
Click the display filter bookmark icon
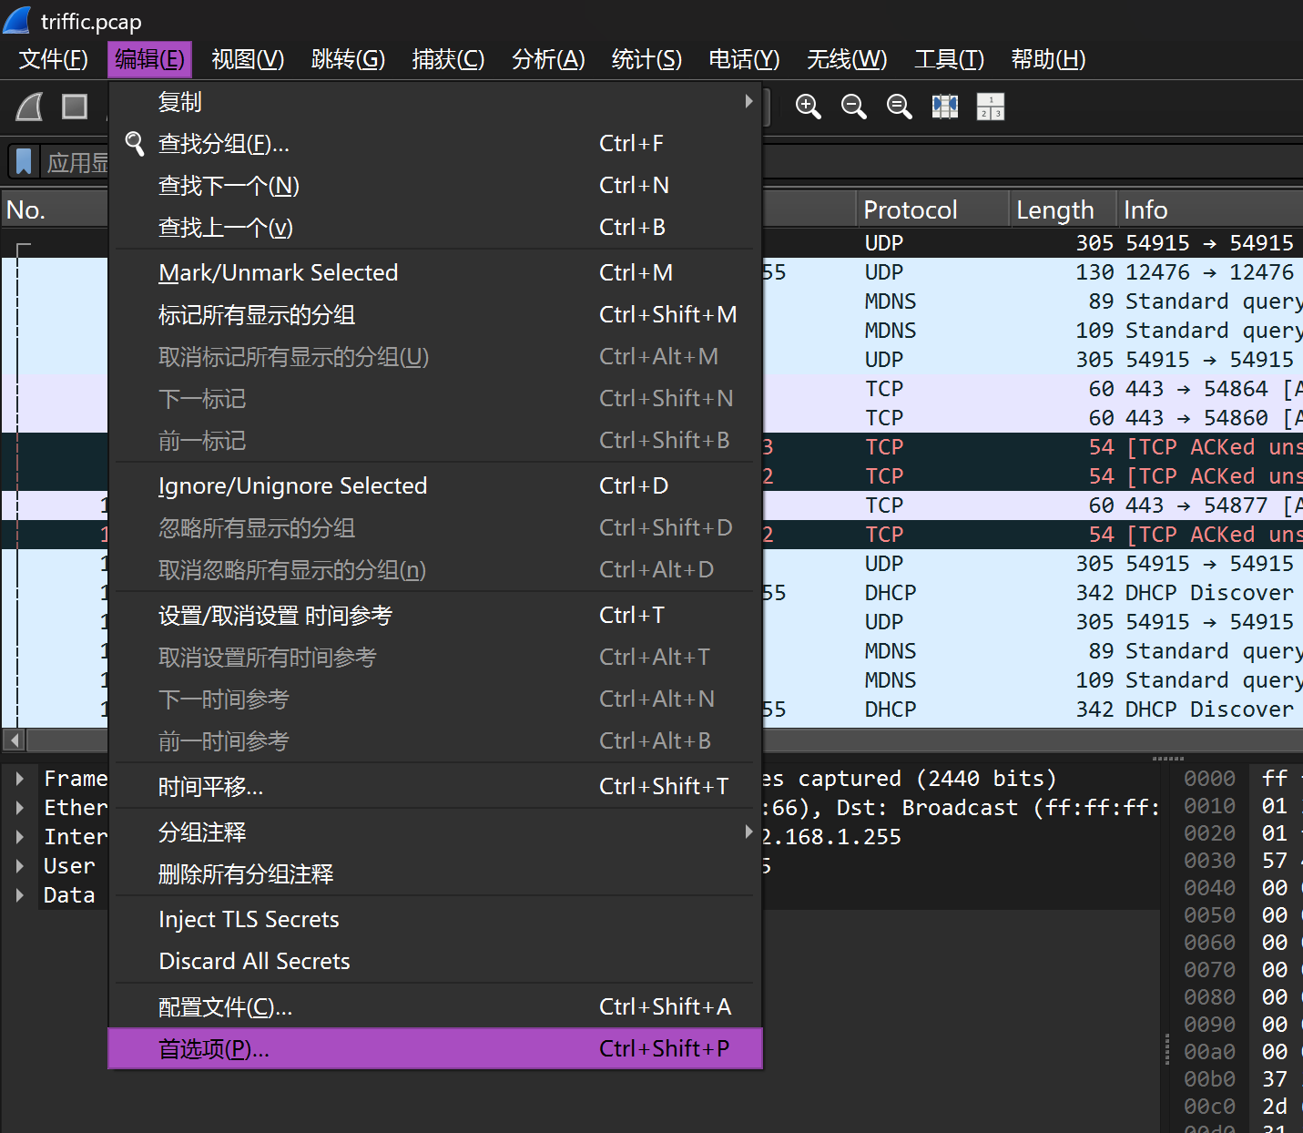pyautogui.click(x=24, y=162)
